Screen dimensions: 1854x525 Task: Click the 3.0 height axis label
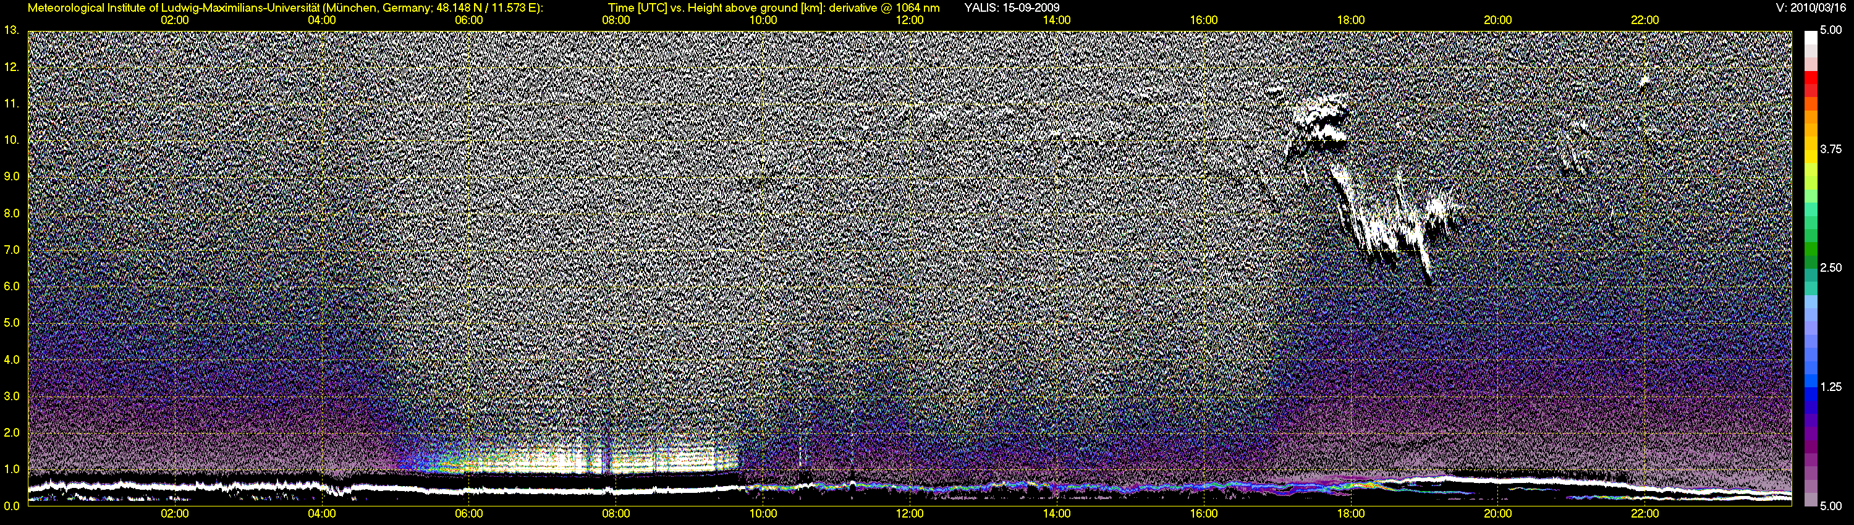pos(11,397)
